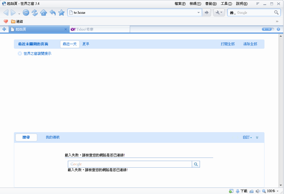Open the 工具 menu

tap(226, 4)
